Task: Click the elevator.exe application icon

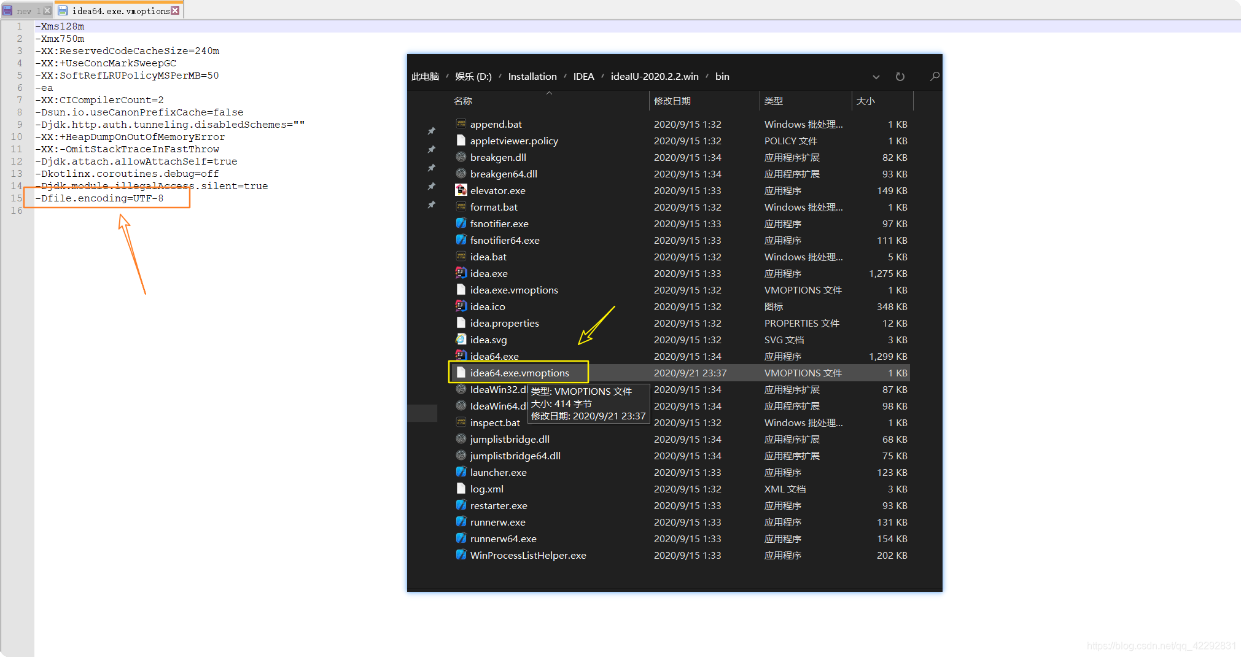Action: (x=461, y=190)
